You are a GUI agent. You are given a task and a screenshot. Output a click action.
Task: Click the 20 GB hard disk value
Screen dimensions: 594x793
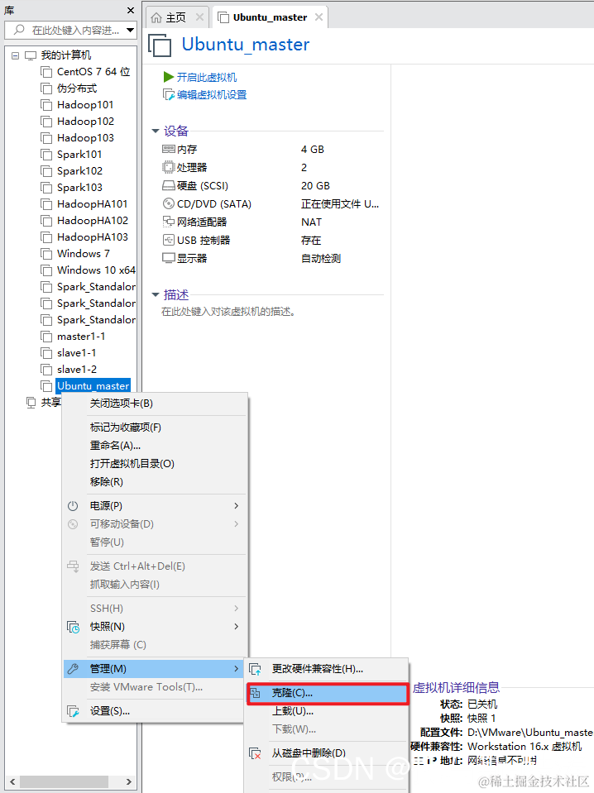pyautogui.click(x=316, y=186)
